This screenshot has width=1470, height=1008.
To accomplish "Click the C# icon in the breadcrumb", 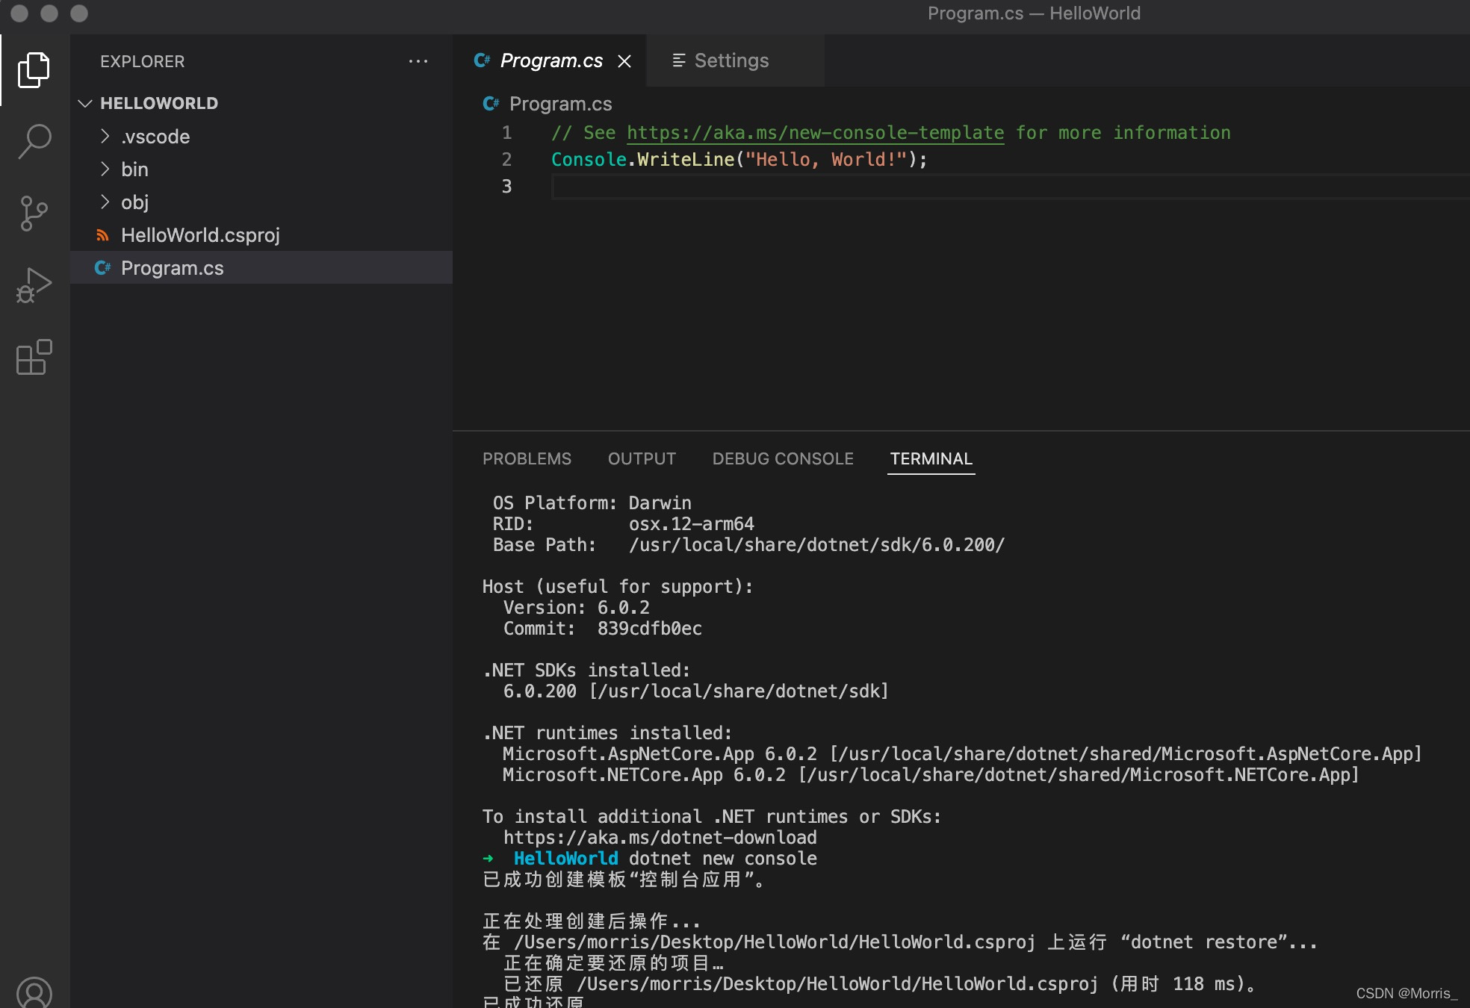I will tap(491, 104).
